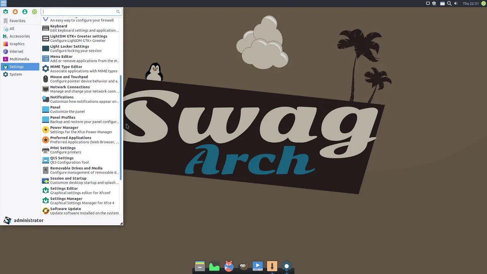Open the orange download arrow dock icon
Image resolution: width=487 pixels, height=274 pixels.
(272, 266)
